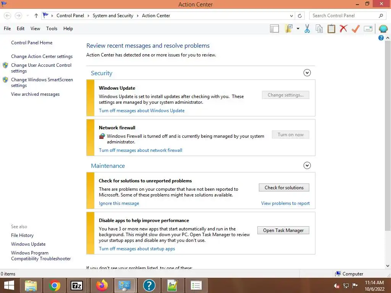Open the Help menu

(68, 29)
